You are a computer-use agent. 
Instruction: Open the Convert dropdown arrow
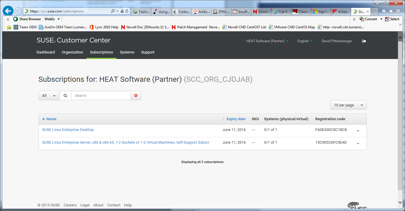pyautogui.click(x=381, y=19)
